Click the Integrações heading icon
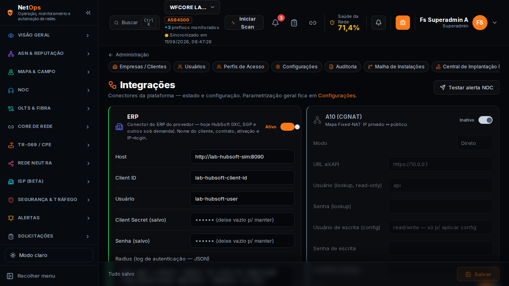This screenshot has width=509, height=286. pos(113,85)
